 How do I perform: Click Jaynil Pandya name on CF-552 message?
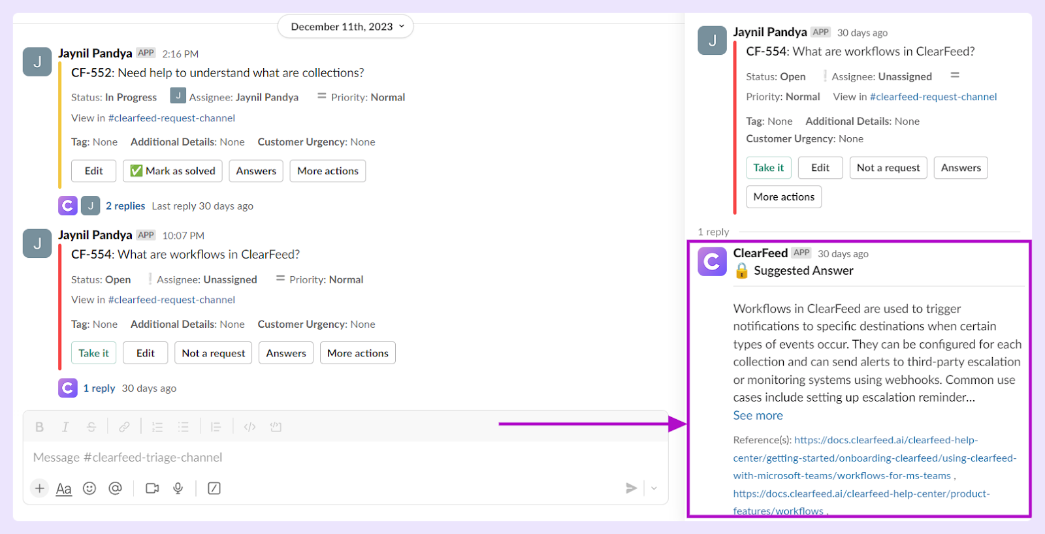(x=95, y=53)
